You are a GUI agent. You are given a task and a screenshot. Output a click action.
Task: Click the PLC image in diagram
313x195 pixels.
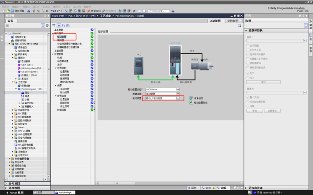[x=139, y=66]
